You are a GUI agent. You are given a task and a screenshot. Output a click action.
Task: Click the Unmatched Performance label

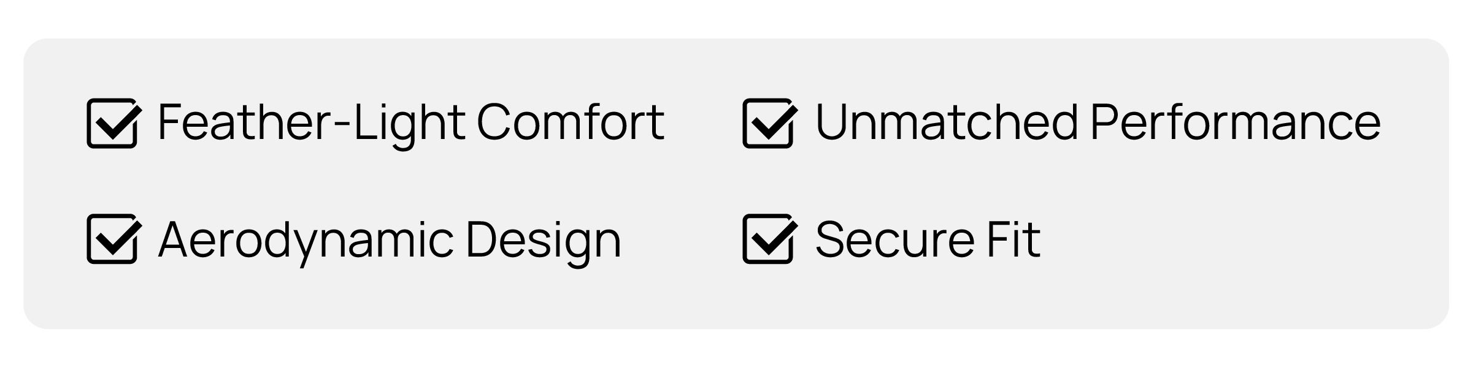pyautogui.click(x=1098, y=122)
